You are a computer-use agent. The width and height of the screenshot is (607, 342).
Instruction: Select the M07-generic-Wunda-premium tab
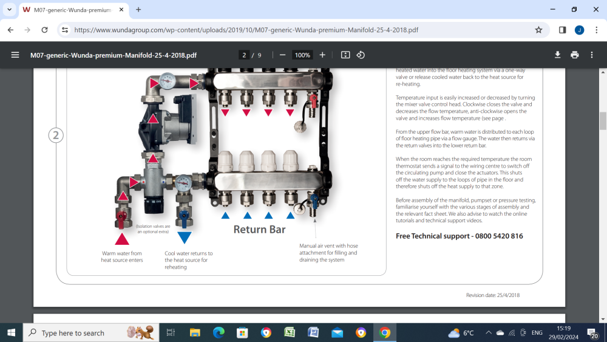pos(73,10)
